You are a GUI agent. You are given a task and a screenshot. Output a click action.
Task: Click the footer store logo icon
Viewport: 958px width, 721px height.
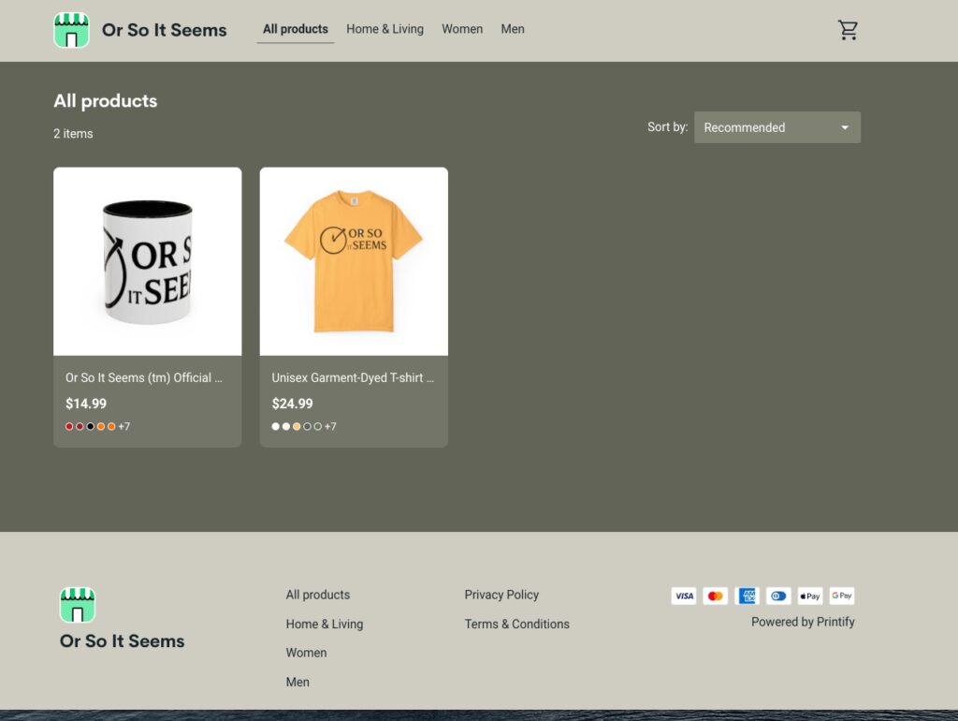79,606
